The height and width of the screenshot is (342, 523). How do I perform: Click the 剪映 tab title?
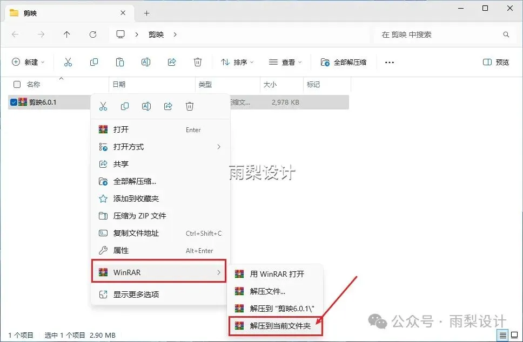(30, 13)
